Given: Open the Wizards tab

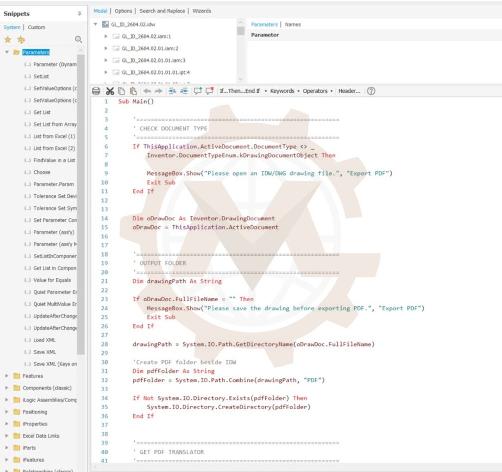Looking at the screenshot, I should [201, 11].
